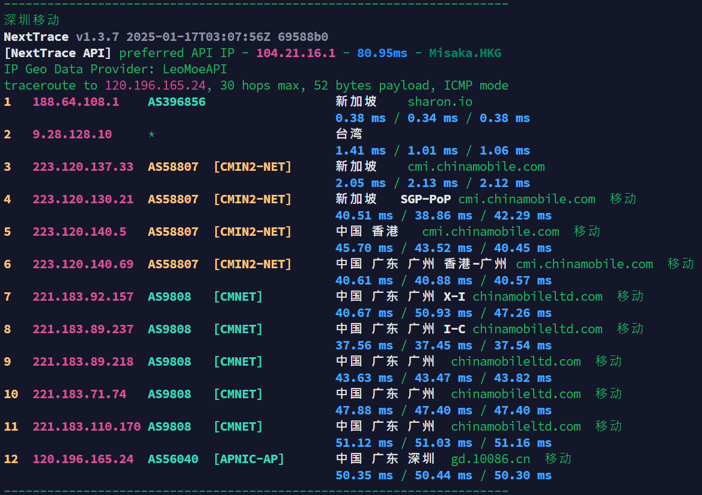Click hop 10 IP 221.183.71.74

tap(79, 394)
